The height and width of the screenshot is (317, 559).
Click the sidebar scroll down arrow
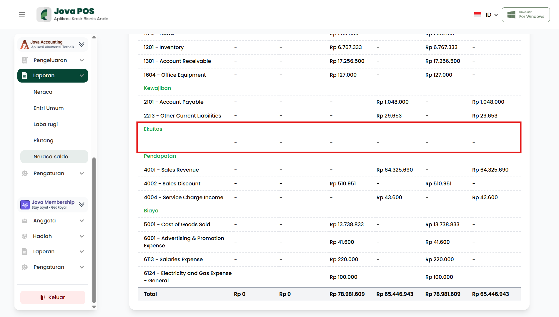[x=94, y=307]
